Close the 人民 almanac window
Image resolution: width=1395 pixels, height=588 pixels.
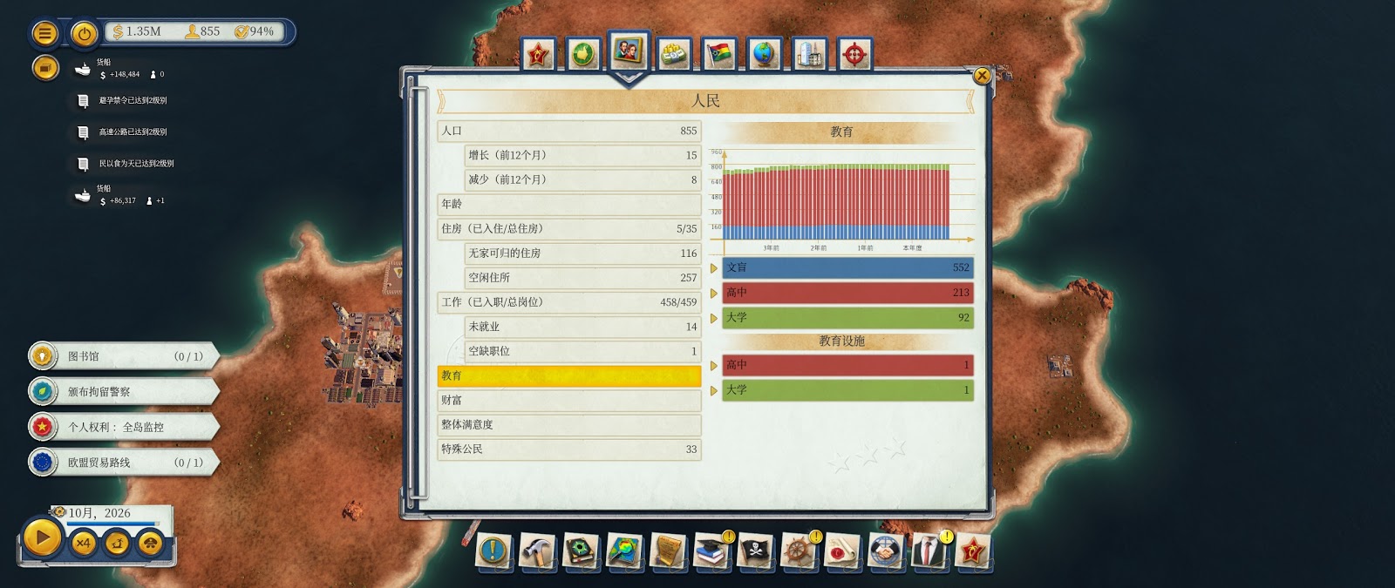(982, 76)
